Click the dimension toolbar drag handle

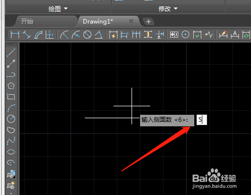[7, 35]
